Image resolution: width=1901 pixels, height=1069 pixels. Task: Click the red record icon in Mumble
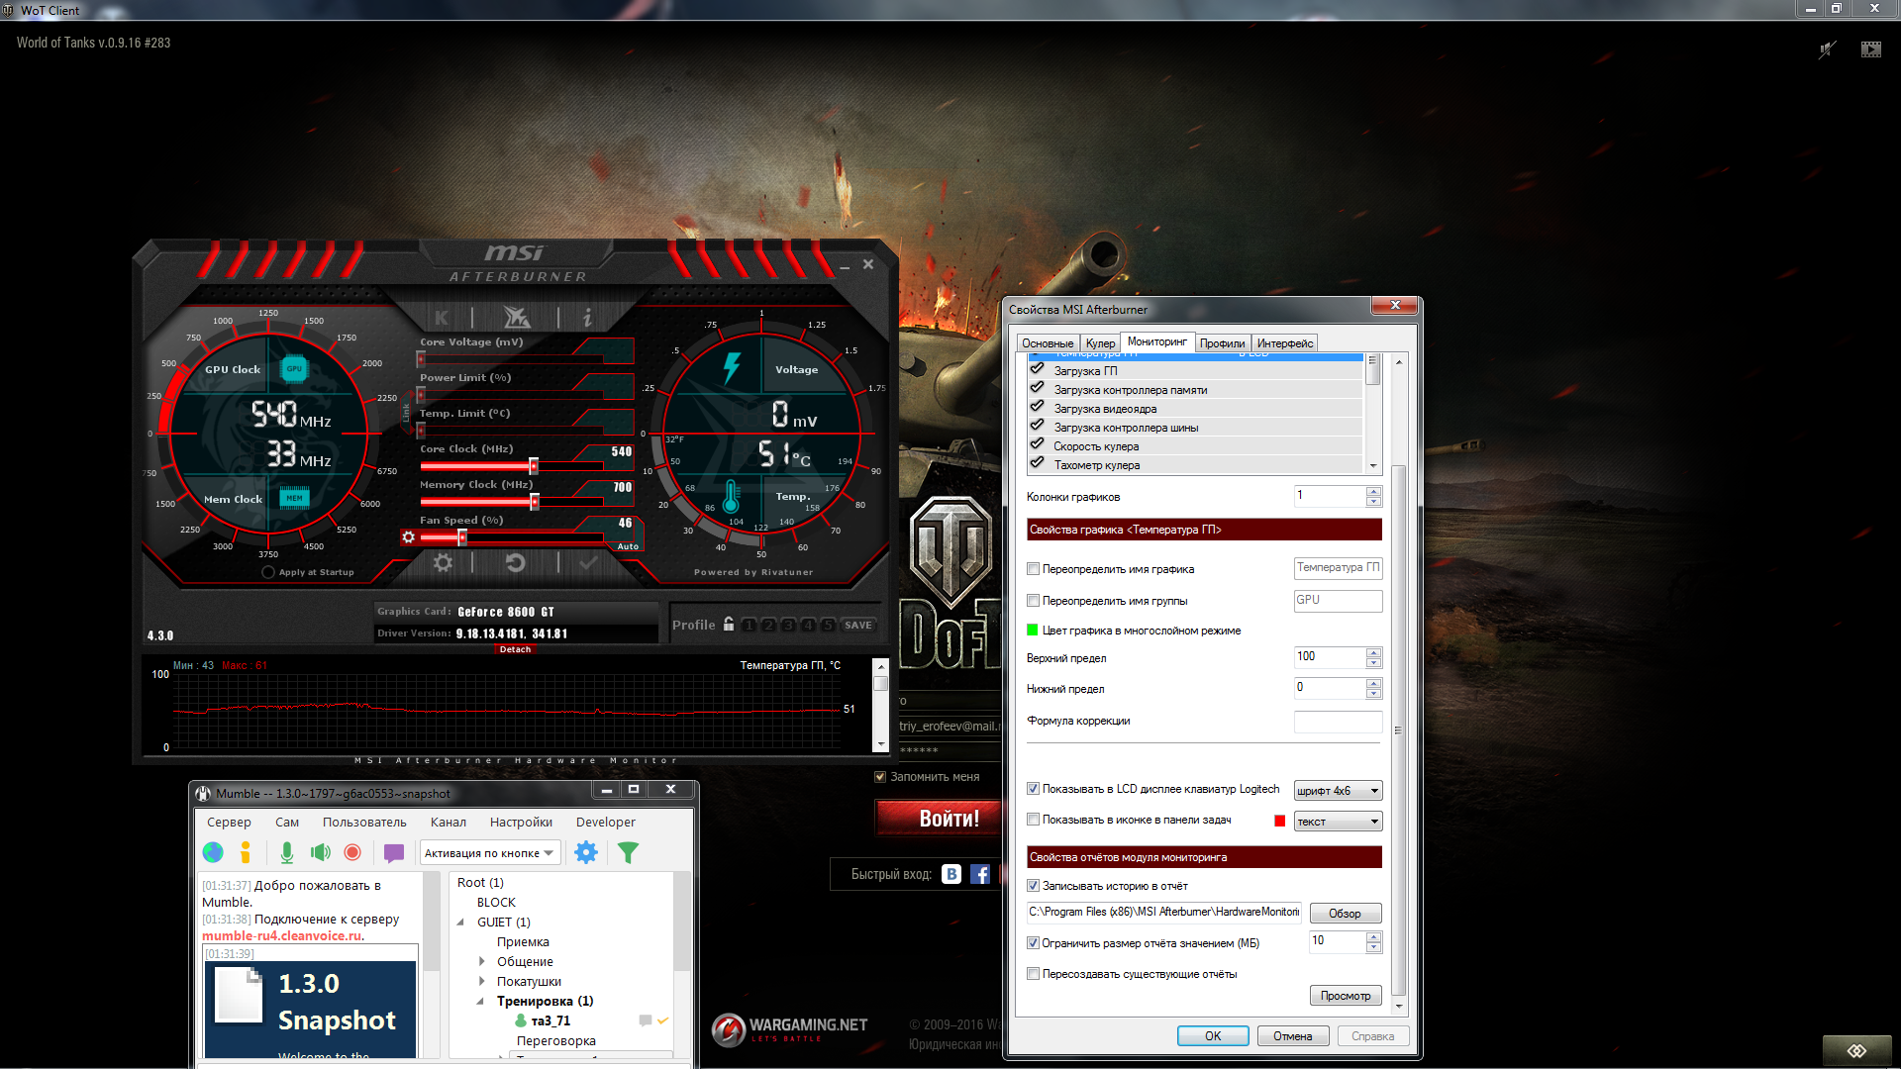coord(352,852)
